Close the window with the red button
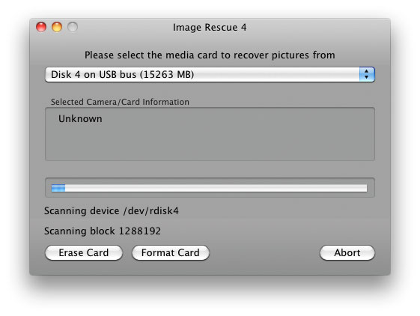The image size is (420, 316). click(41, 27)
